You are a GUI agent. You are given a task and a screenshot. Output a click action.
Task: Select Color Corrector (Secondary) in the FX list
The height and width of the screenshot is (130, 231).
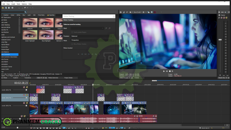point(9,57)
